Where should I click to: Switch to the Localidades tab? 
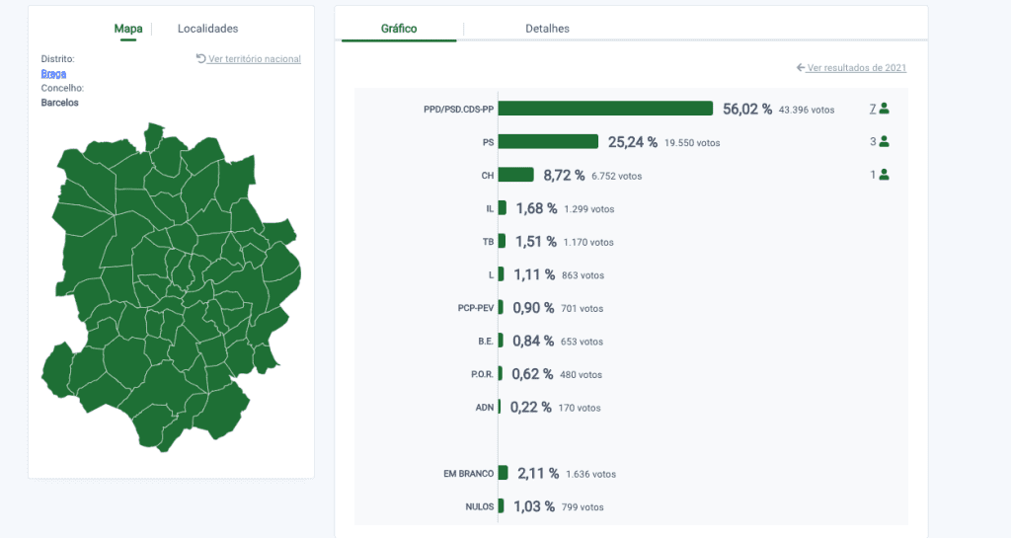(x=207, y=29)
